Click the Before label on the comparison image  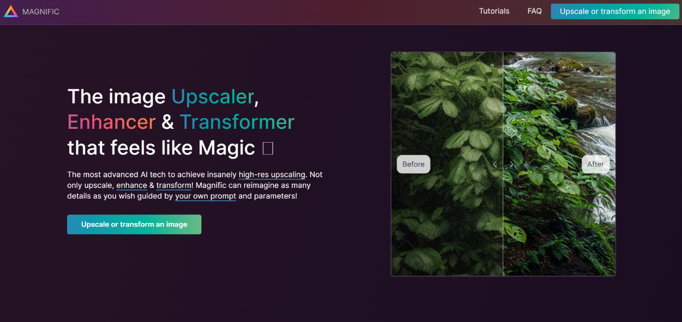[413, 164]
